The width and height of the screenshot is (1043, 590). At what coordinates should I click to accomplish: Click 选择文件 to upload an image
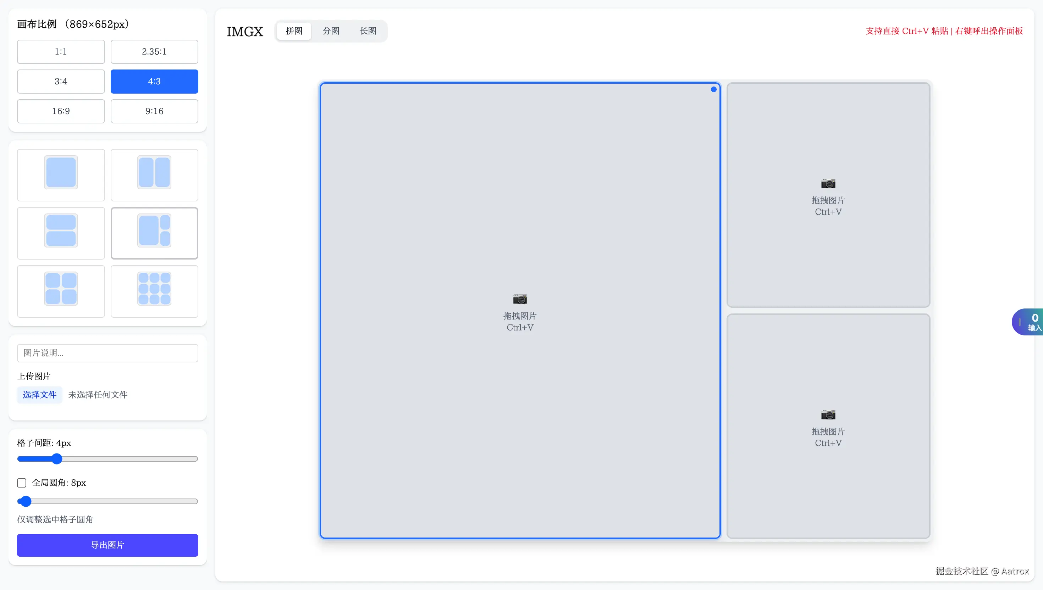click(x=39, y=395)
